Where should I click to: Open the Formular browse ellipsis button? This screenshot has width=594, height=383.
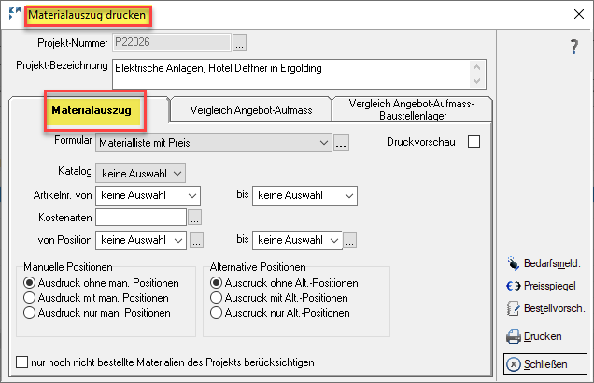(x=342, y=143)
